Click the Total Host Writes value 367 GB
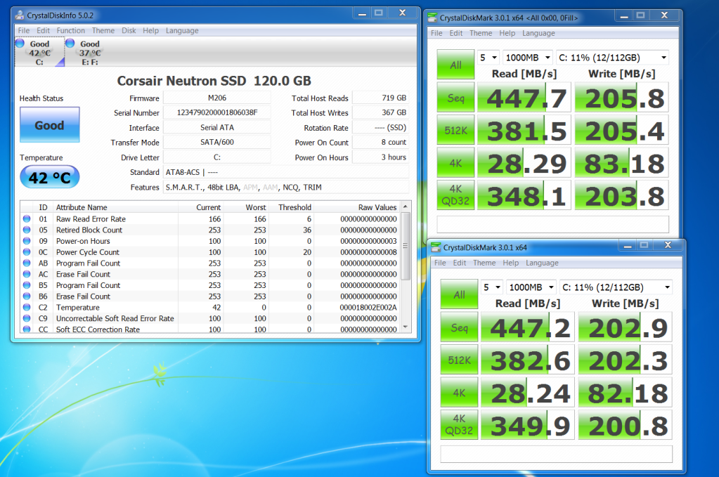 coord(380,112)
